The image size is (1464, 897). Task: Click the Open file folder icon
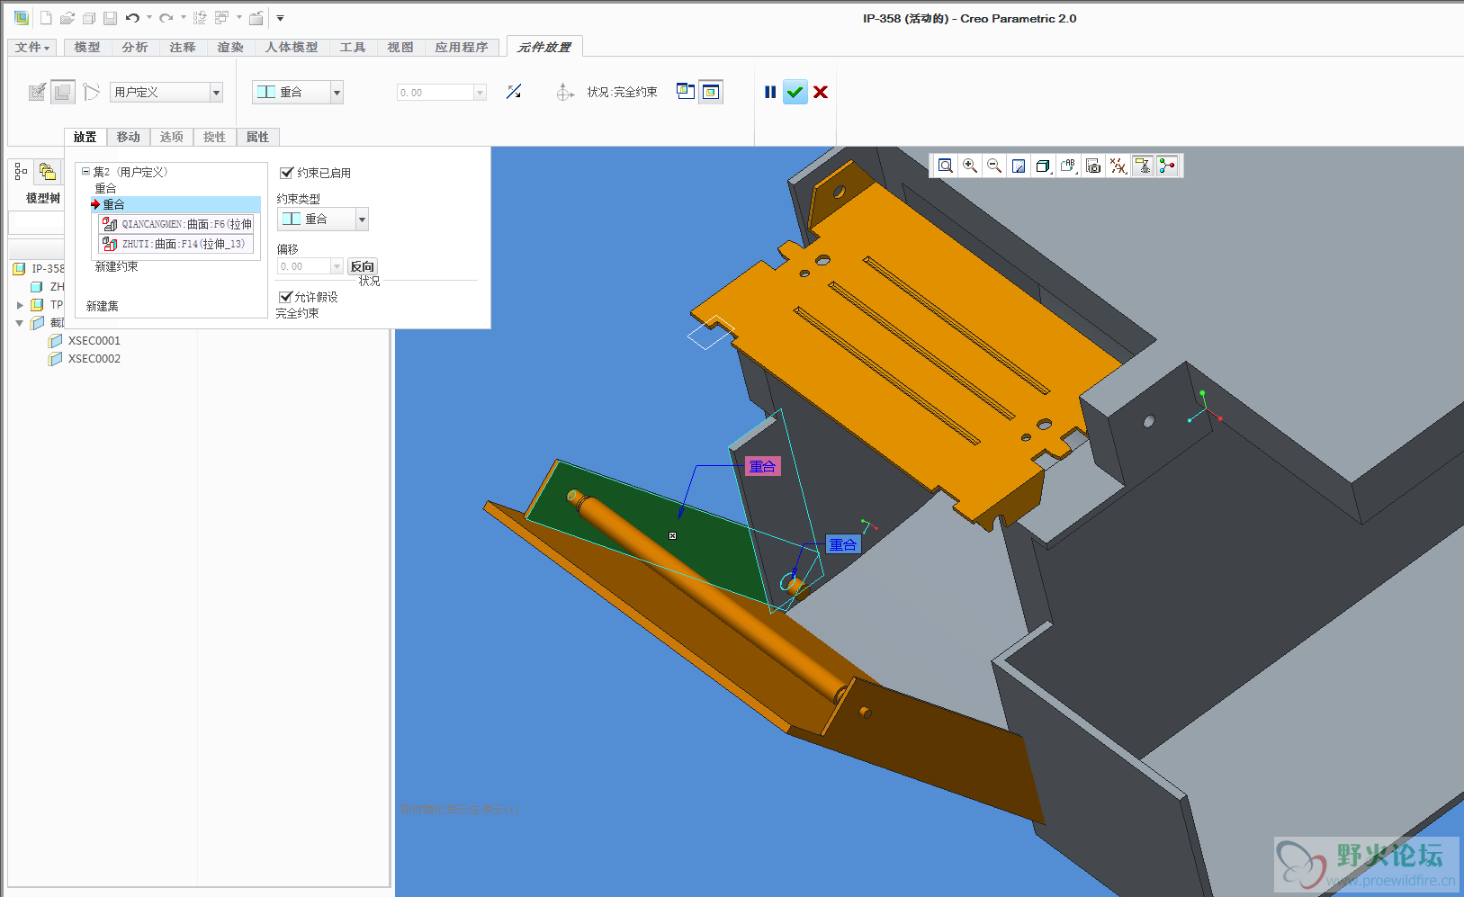(67, 18)
